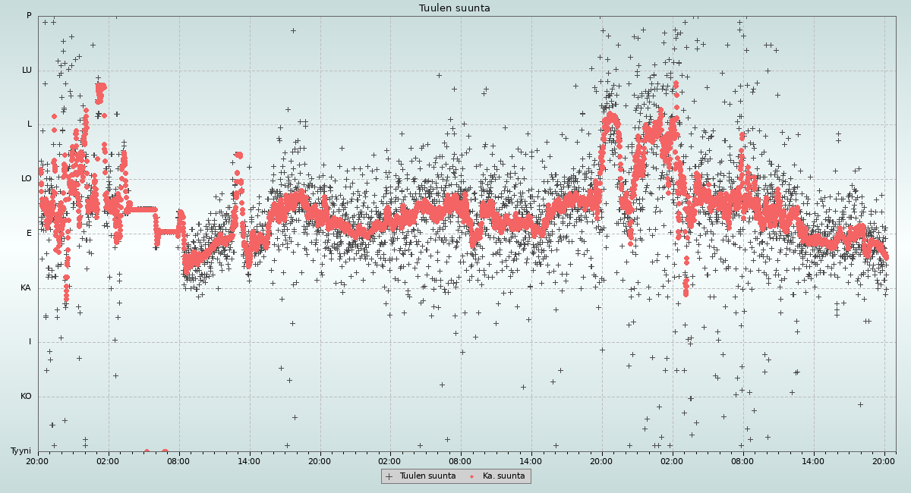Click the KO direction axis label
Image resolution: width=911 pixels, height=493 pixels.
point(26,396)
